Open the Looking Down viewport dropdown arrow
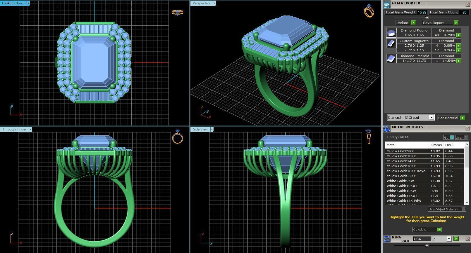Screen dimensions: 471x253 point(28,3)
